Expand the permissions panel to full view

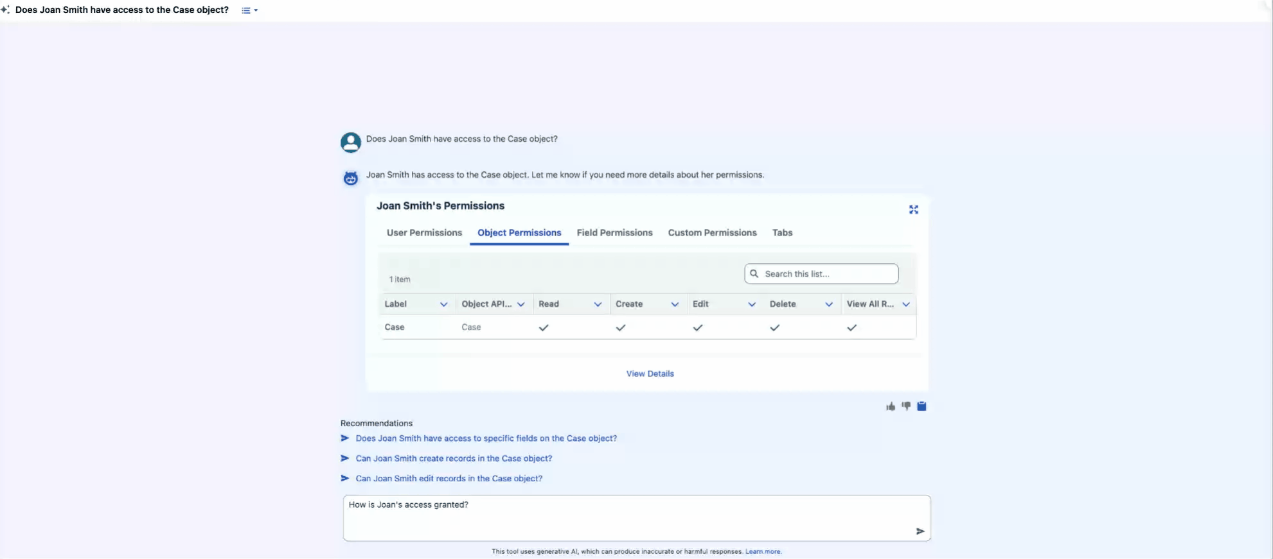pyautogui.click(x=913, y=210)
